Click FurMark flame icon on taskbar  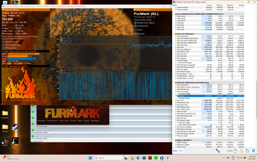[x=150, y=158]
